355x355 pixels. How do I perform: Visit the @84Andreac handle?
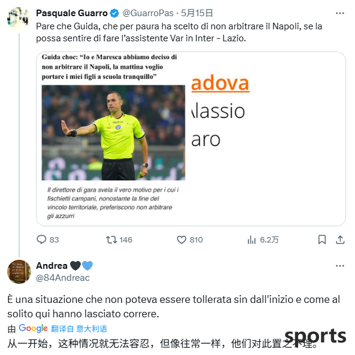[63, 278]
